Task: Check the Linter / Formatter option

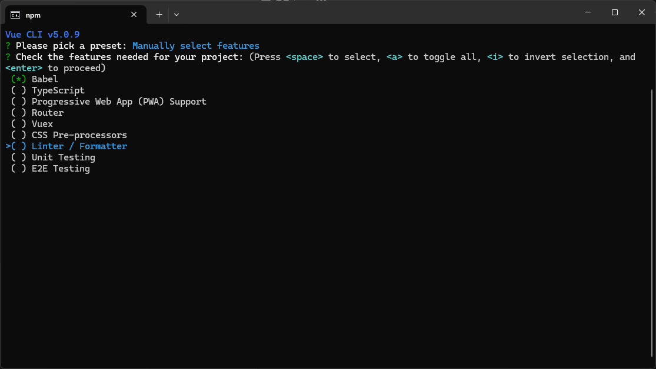Action: pyautogui.click(x=18, y=146)
